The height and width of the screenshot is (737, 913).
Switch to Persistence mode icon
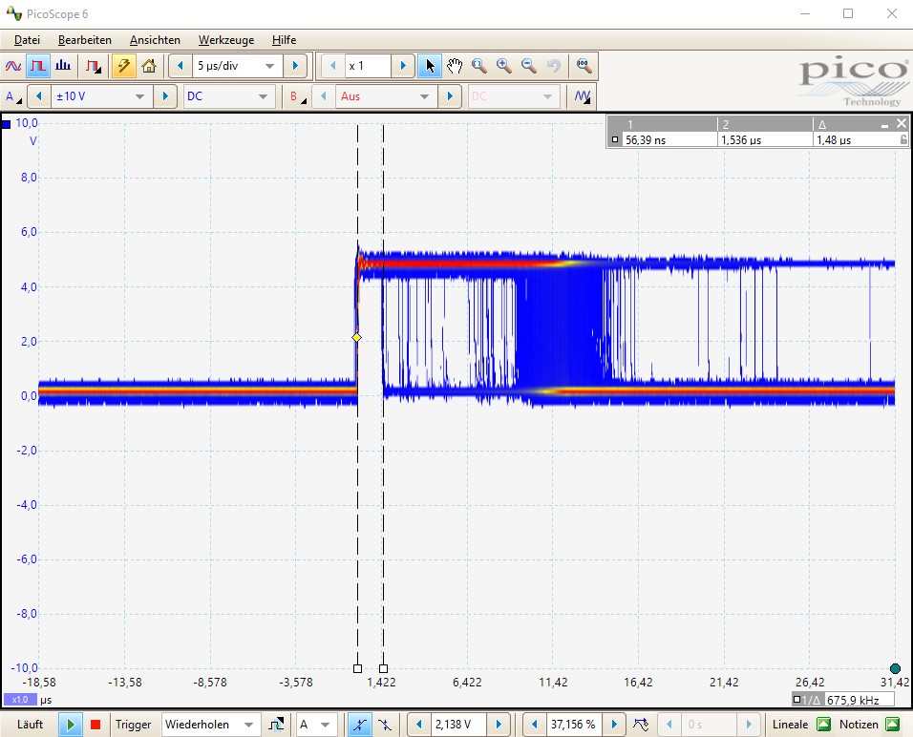[38, 66]
